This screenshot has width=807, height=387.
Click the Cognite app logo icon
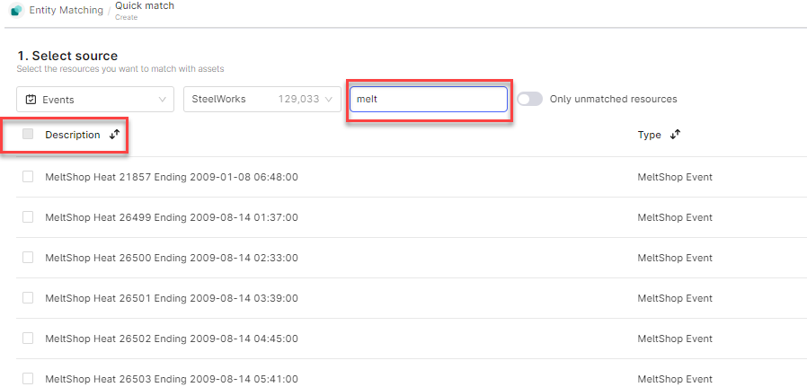(17, 10)
